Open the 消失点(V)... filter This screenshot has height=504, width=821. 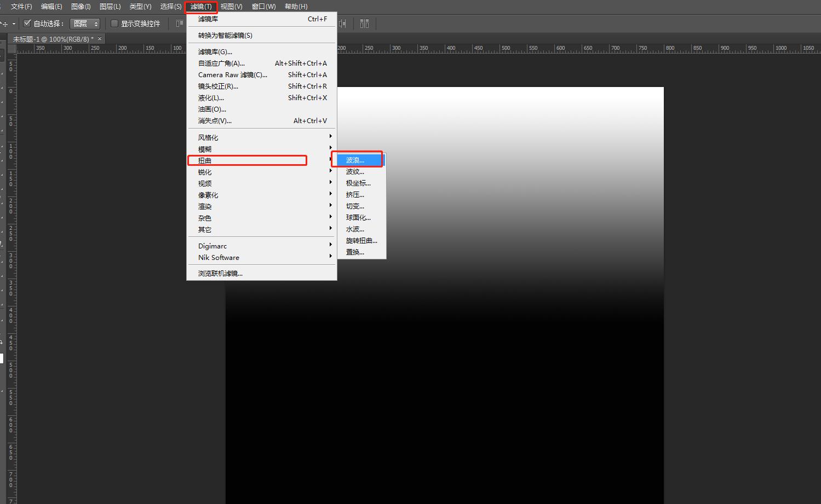(262, 121)
